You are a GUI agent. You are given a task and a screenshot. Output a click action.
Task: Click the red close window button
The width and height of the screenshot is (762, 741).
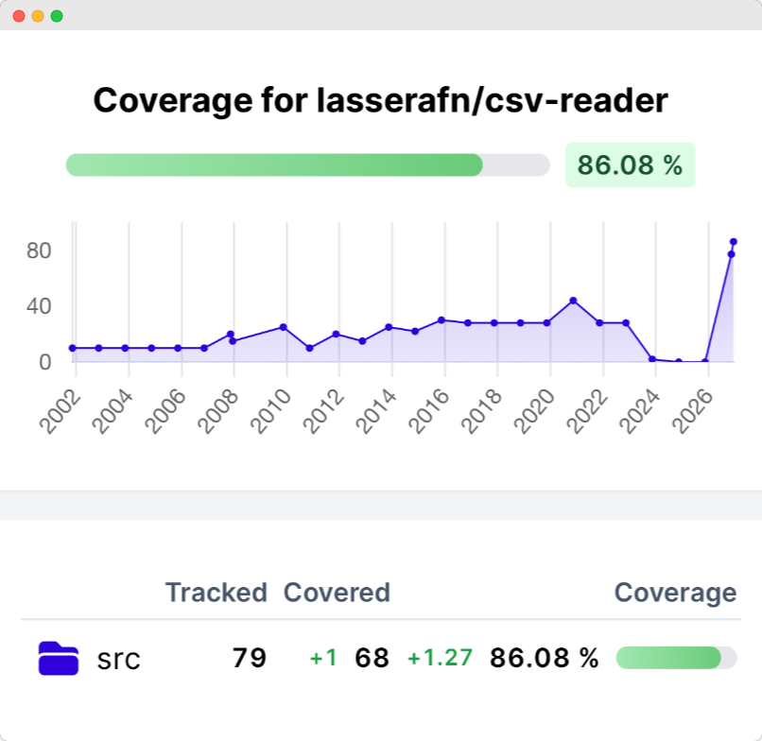tap(19, 16)
